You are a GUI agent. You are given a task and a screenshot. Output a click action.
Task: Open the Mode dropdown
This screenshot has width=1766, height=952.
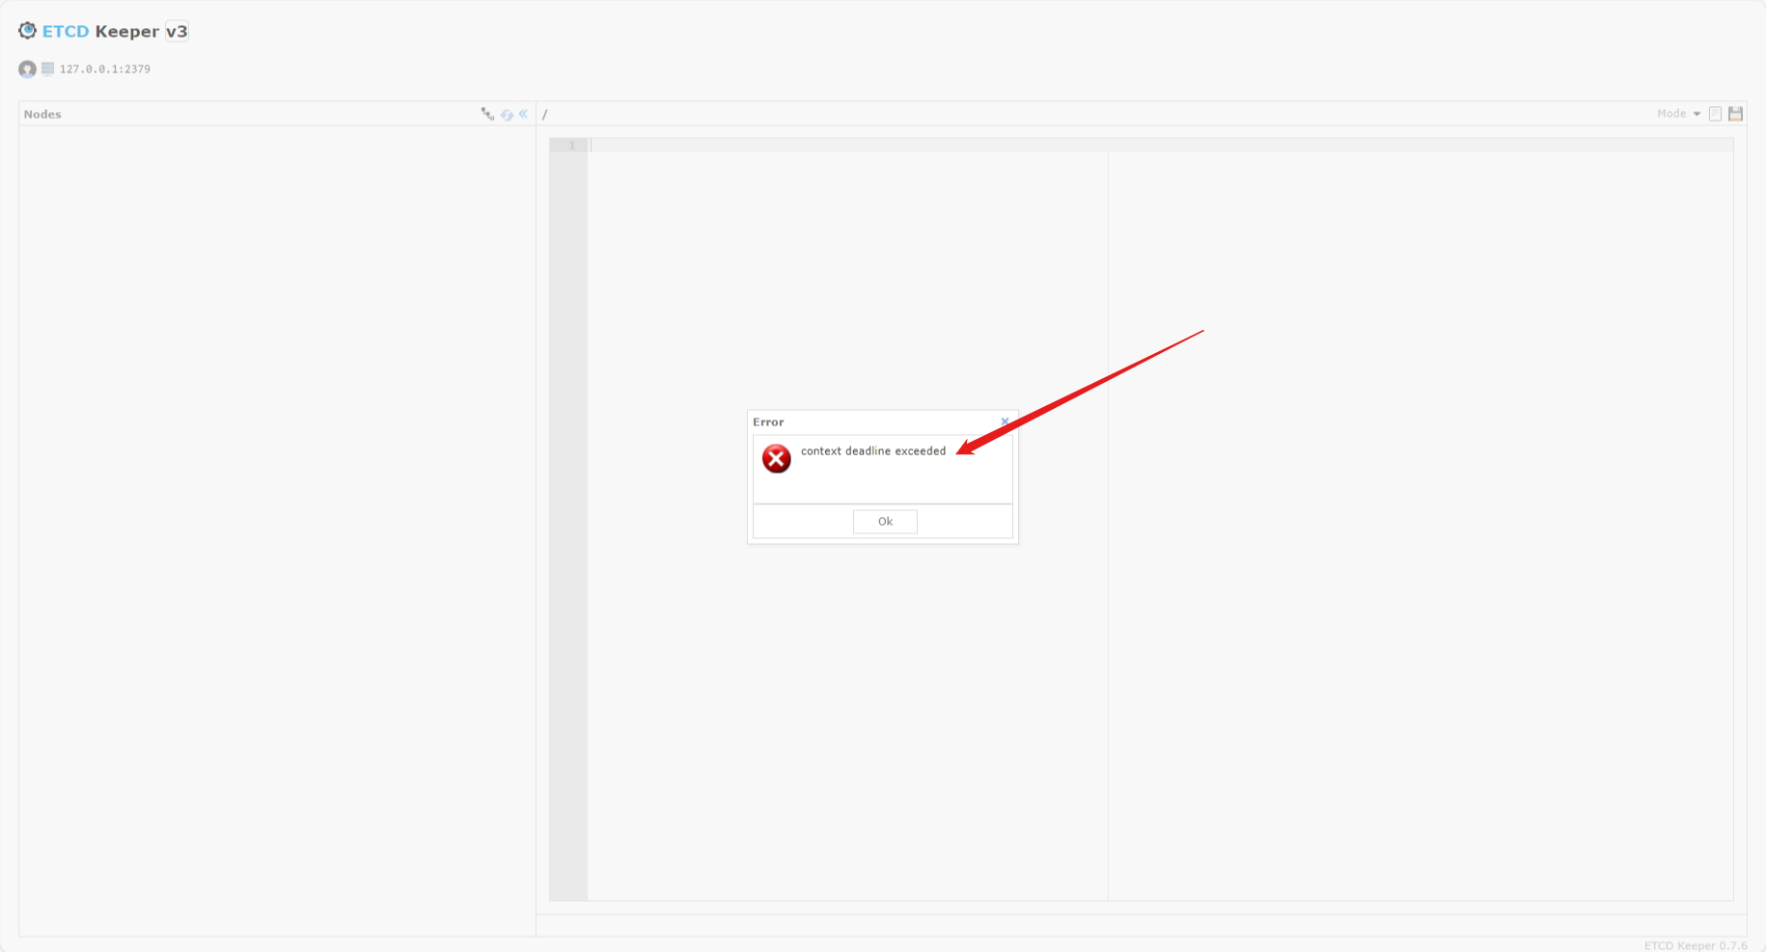[x=1678, y=114]
